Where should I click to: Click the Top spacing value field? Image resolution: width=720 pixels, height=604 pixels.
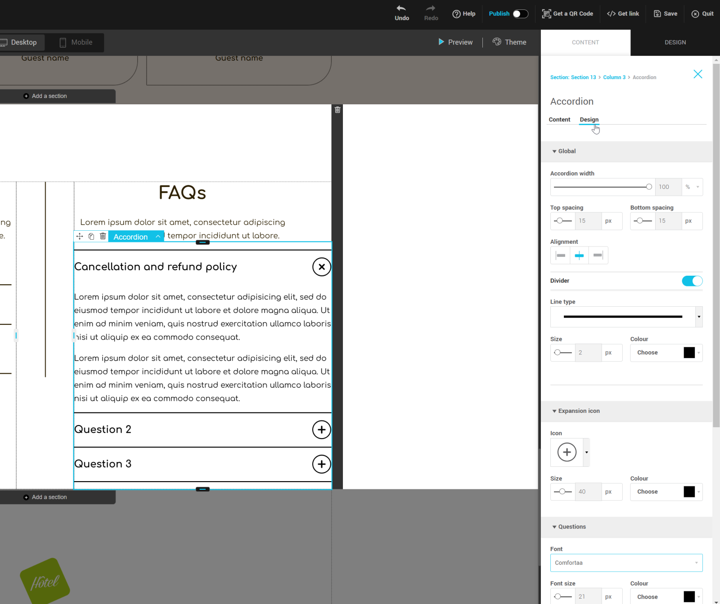click(588, 221)
